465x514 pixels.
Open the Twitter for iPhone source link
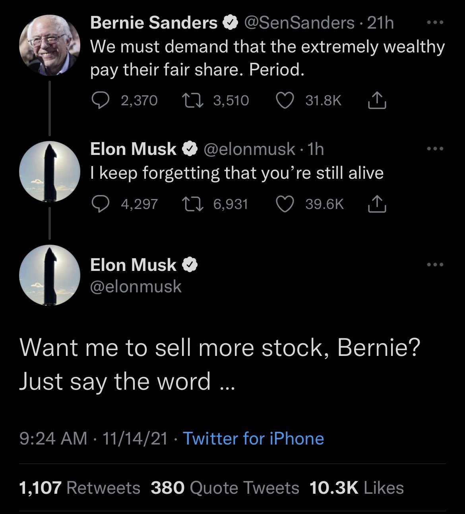(x=253, y=439)
